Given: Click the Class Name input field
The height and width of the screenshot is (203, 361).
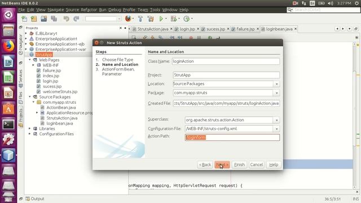Looking at the screenshot, I should coord(226,61).
